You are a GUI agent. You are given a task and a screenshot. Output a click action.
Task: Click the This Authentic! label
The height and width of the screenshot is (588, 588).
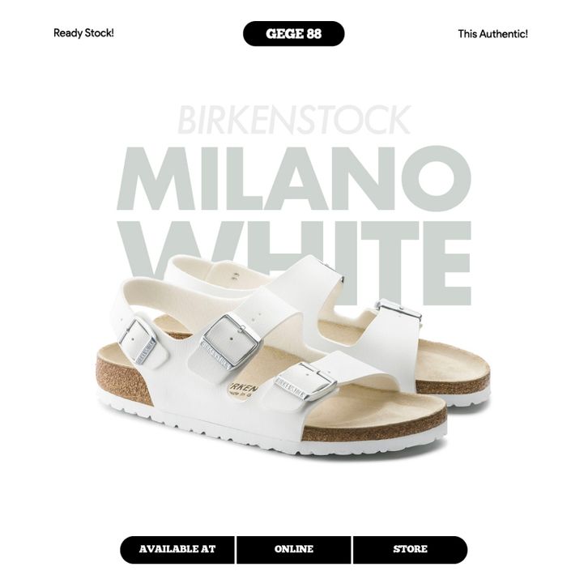(x=492, y=34)
